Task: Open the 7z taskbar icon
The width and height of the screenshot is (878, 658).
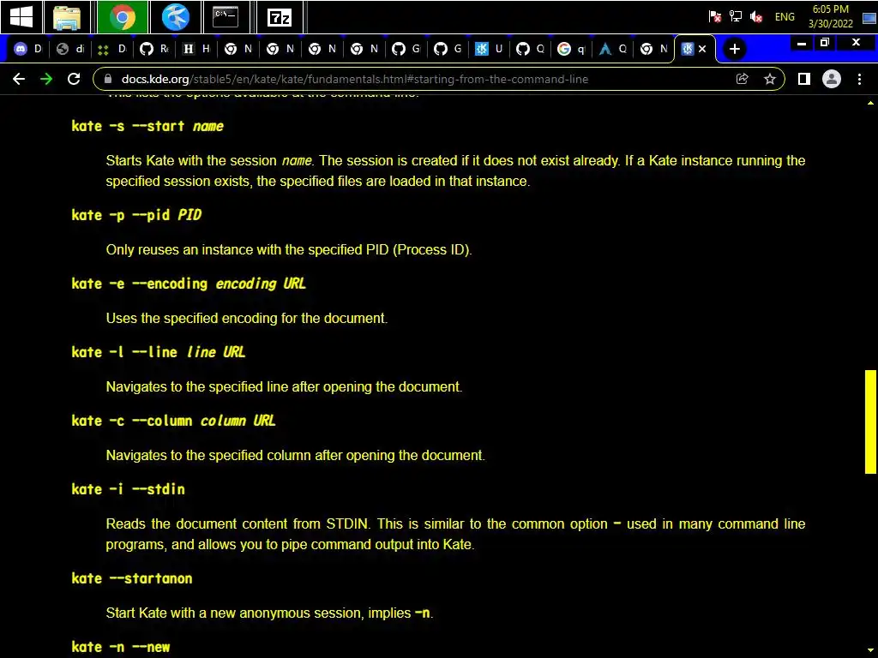Action: click(280, 17)
